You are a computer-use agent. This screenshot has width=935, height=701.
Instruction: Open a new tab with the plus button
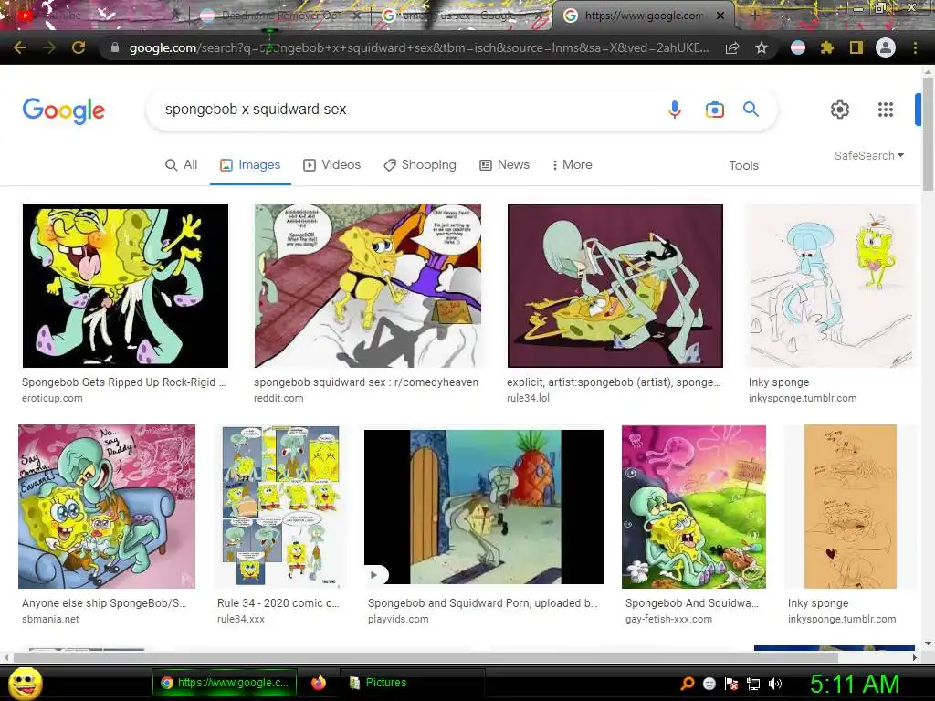click(754, 15)
